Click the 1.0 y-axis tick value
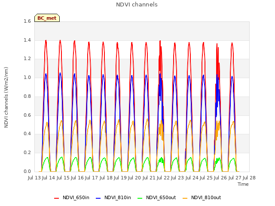 pyautogui.click(x=27, y=77)
